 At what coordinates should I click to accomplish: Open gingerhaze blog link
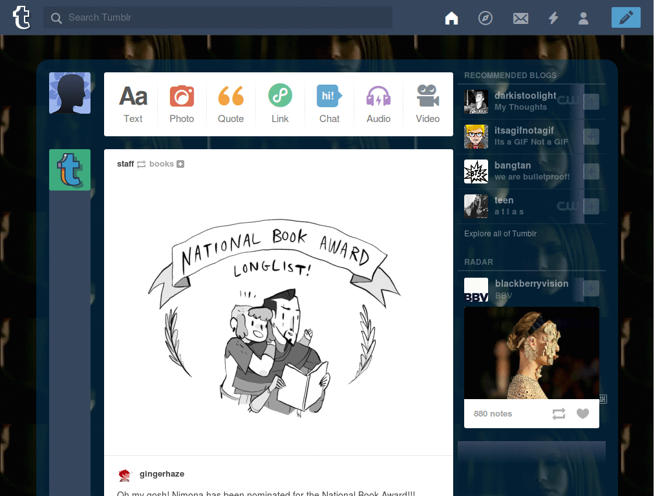click(162, 473)
